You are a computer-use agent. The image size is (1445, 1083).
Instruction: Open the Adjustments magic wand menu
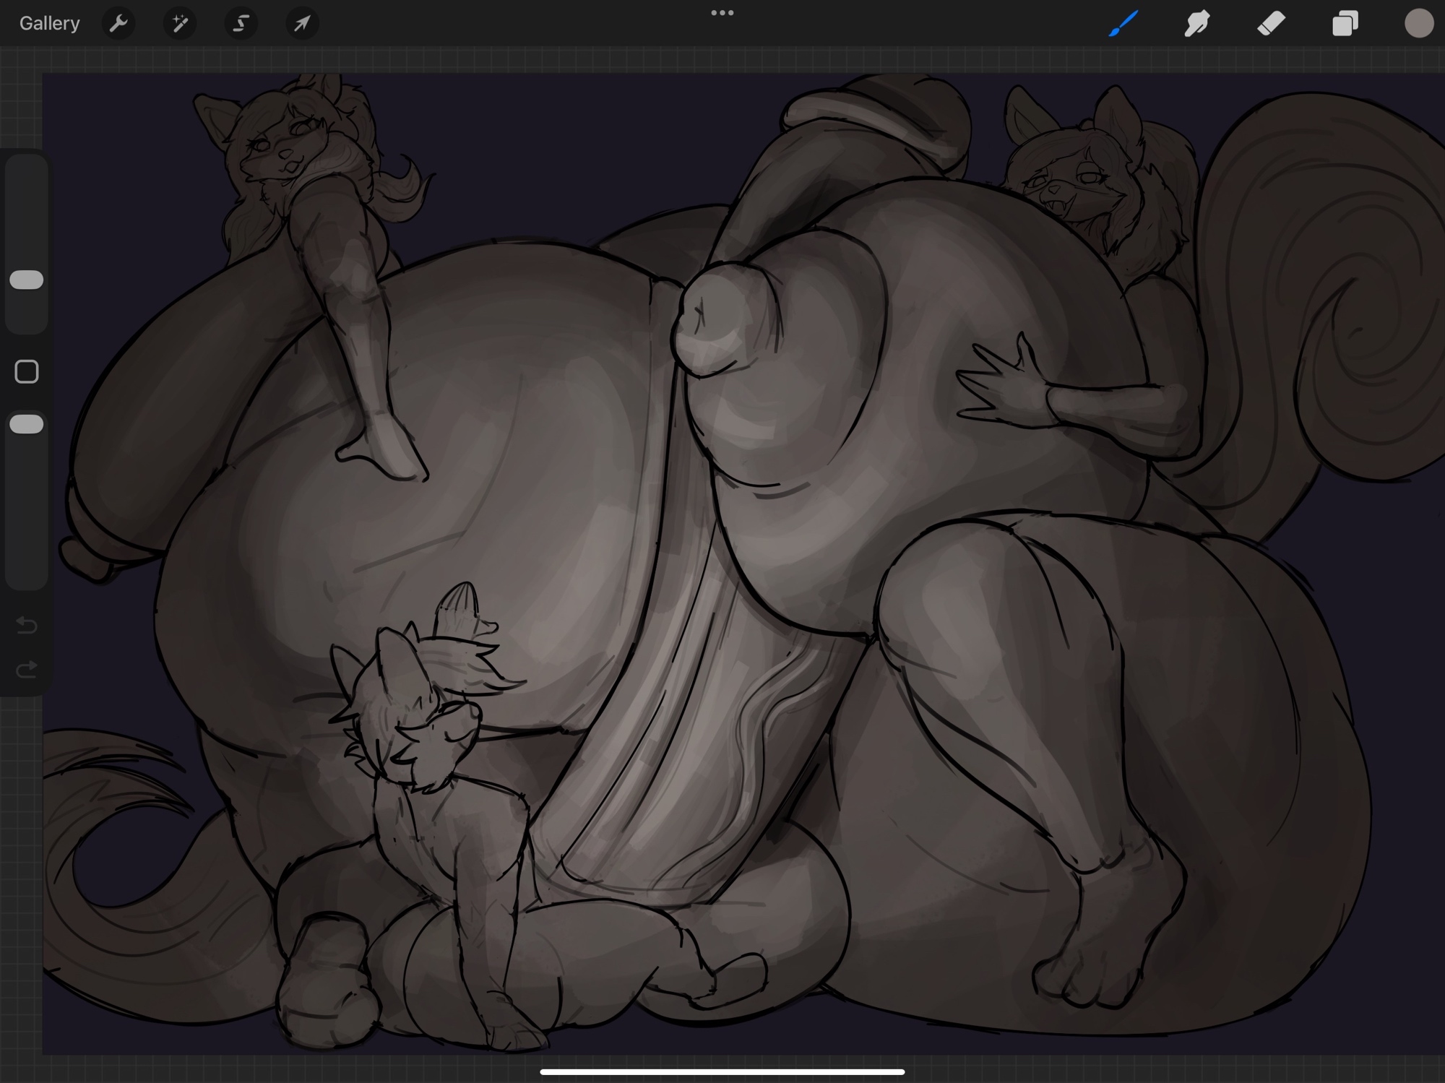pyautogui.click(x=179, y=24)
